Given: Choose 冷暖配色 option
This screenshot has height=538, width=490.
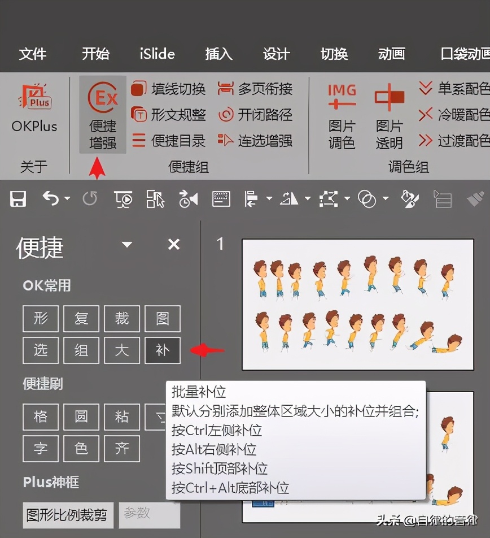Looking at the screenshot, I should [454, 115].
